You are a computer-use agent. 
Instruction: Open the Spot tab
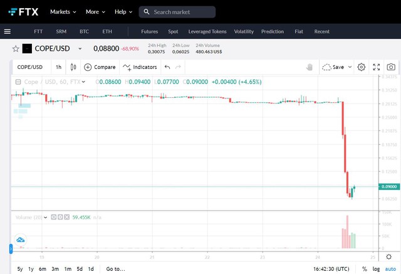(x=173, y=31)
